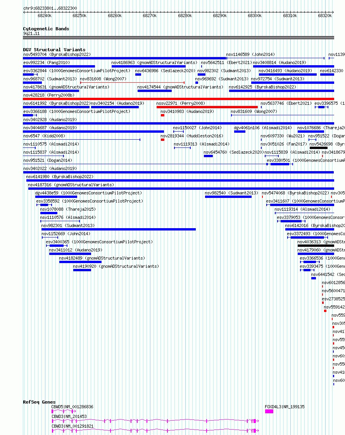Image resolution: width=345 pixels, height=435 pixels.
Task: Select nsv3402154 (Audano2019) label
Action: (x=117, y=103)
